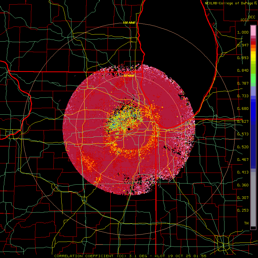
Task: Click the 0.627 scale value
Action: click(243, 122)
